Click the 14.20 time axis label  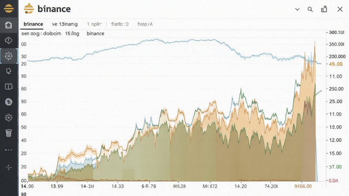[240, 186]
